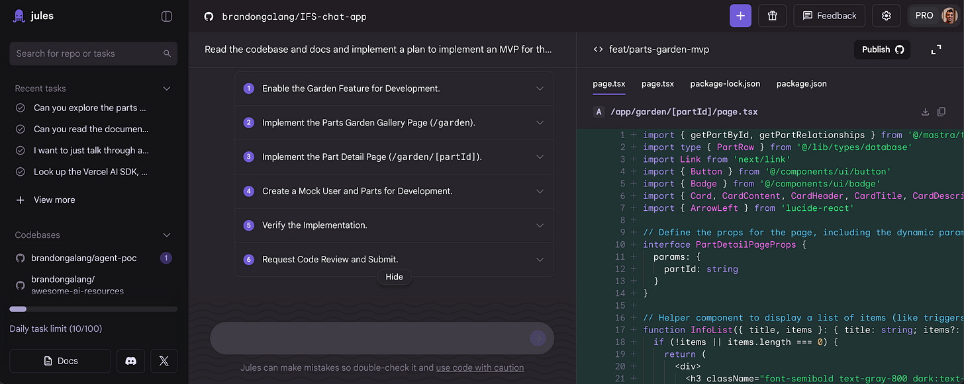Open the gift box icon

772,16
